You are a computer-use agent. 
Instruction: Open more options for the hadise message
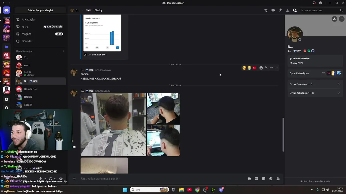(276, 68)
